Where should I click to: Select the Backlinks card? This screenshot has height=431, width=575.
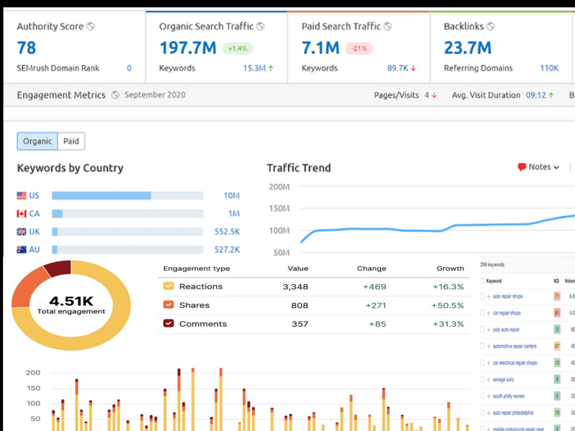pyautogui.click(x=501, y=47)
